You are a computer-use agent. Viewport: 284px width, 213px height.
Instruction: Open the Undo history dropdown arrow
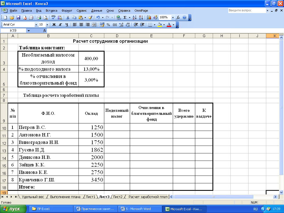(103, 17)
